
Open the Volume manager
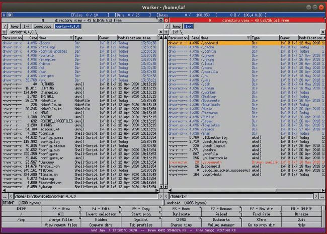[x=221, y=225]
